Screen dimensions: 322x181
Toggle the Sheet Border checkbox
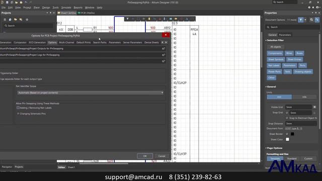(287, 134)
